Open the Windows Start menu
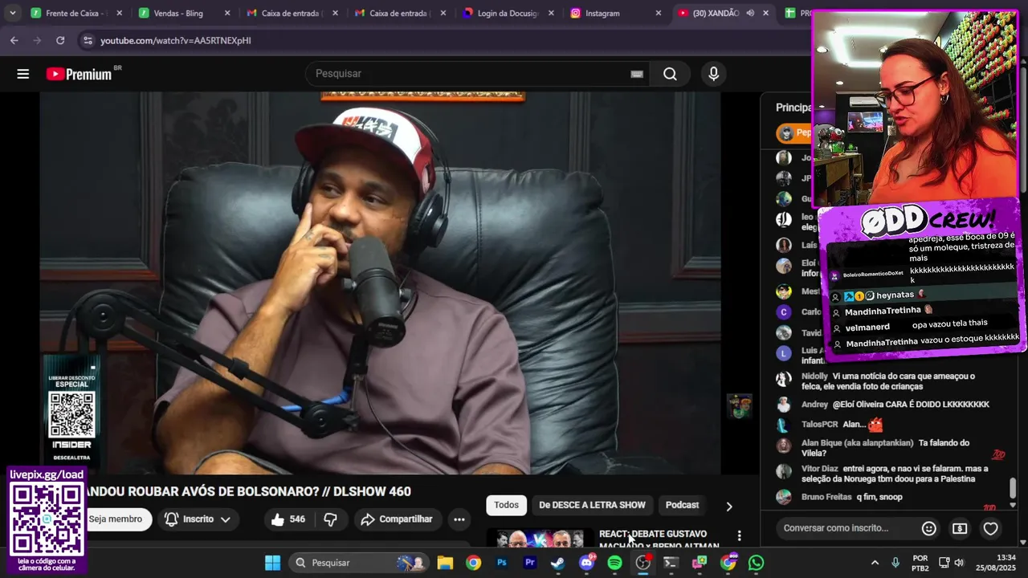 [272, 563]
